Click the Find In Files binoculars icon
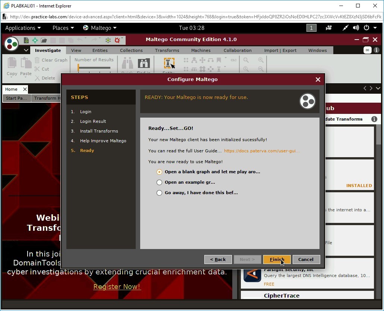The image size is (384, 311). pyautogui.click(x=145, y=62)
